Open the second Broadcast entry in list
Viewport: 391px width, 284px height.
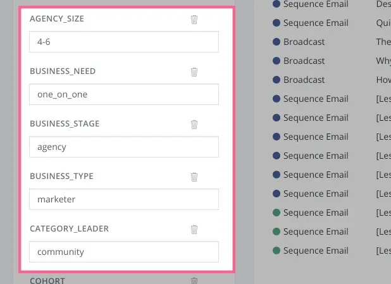[304, 61]
